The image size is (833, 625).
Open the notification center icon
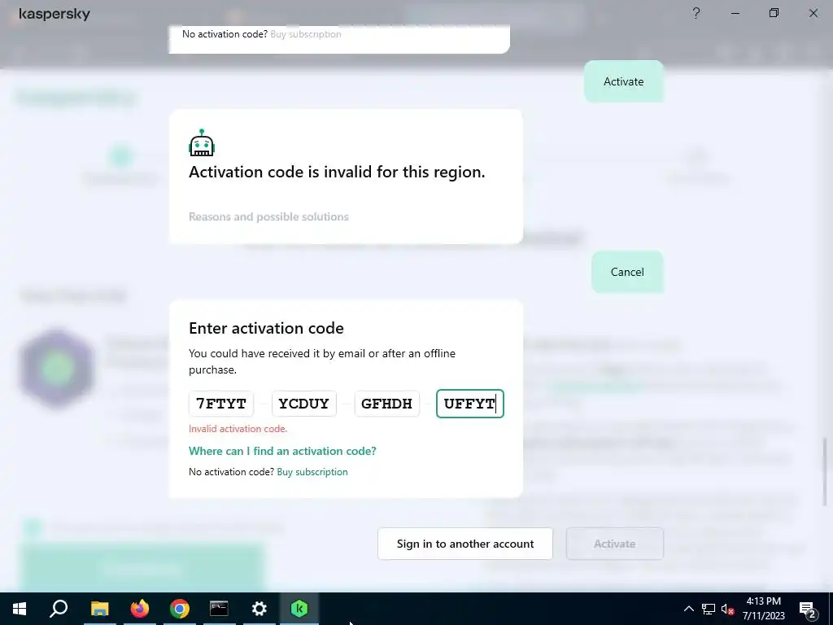pos(808,609)
